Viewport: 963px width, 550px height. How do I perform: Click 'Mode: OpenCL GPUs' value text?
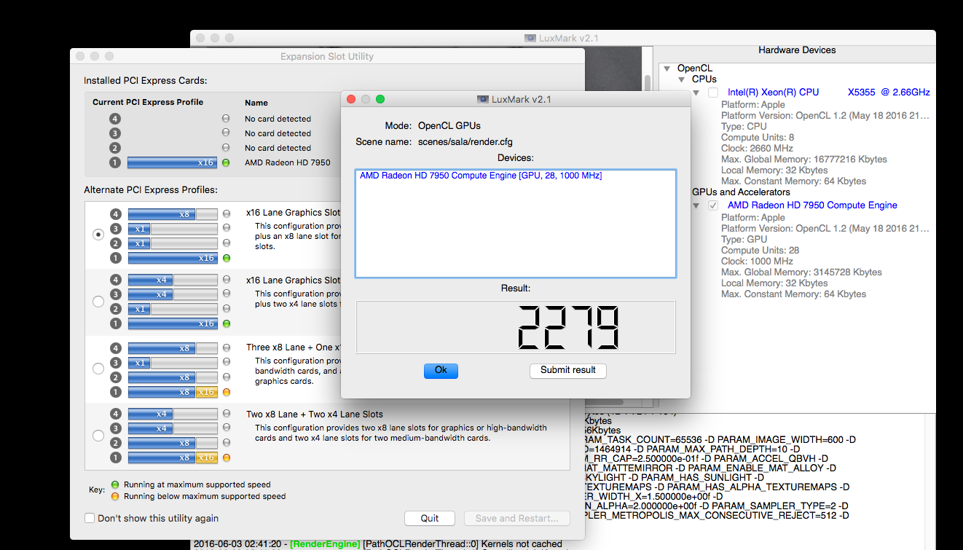pyautogui.click(x=449, y=126)
